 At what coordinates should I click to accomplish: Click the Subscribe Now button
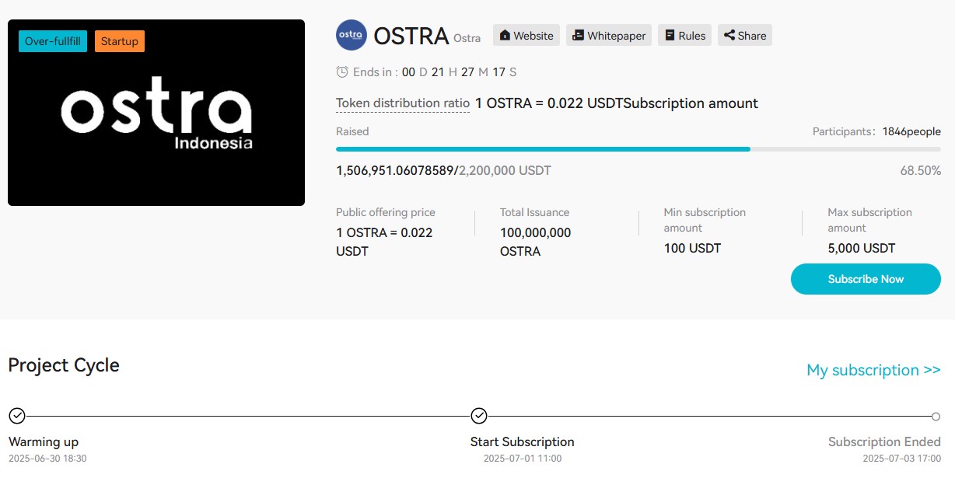(x=866, y=279)
